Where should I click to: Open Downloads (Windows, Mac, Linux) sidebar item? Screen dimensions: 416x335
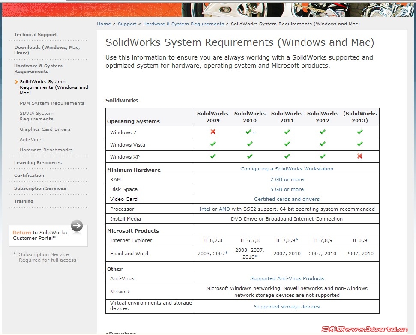coord(47,50)
